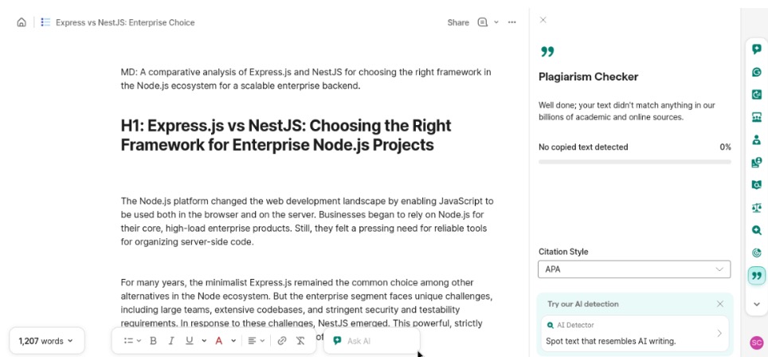The height and width of the screenshot is (357, 768).
Task: Click the Plagiarism Checker panel title
Action: pyautogui.click(x=588, y=76)
